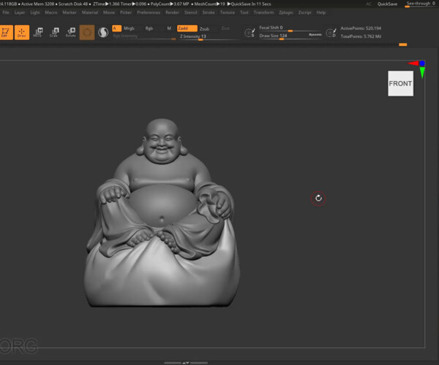This screenshot has height=365, width=439.
Task: Open the Macro menu
Action: 51,12
